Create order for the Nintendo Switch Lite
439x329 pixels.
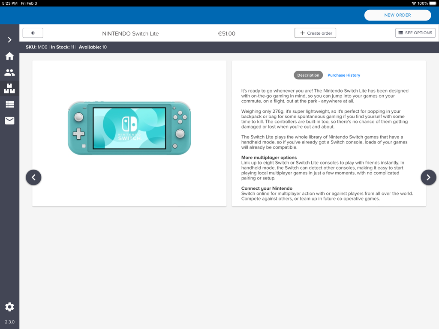coord(315,33)
